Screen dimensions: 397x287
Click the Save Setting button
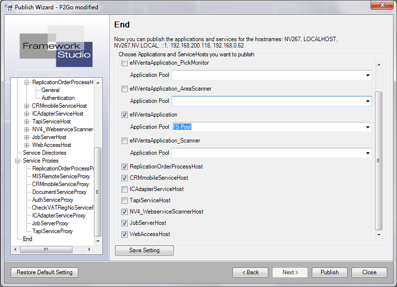[144, 250]
